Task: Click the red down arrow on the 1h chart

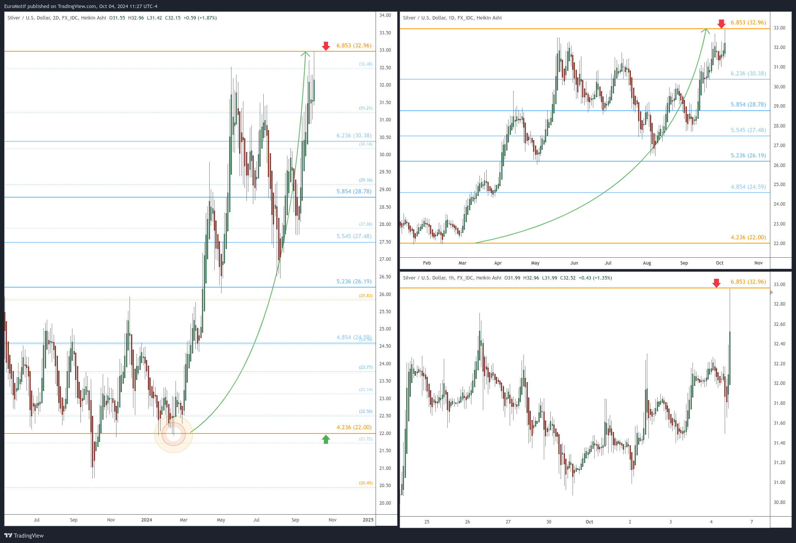Action: click(716, 283)
